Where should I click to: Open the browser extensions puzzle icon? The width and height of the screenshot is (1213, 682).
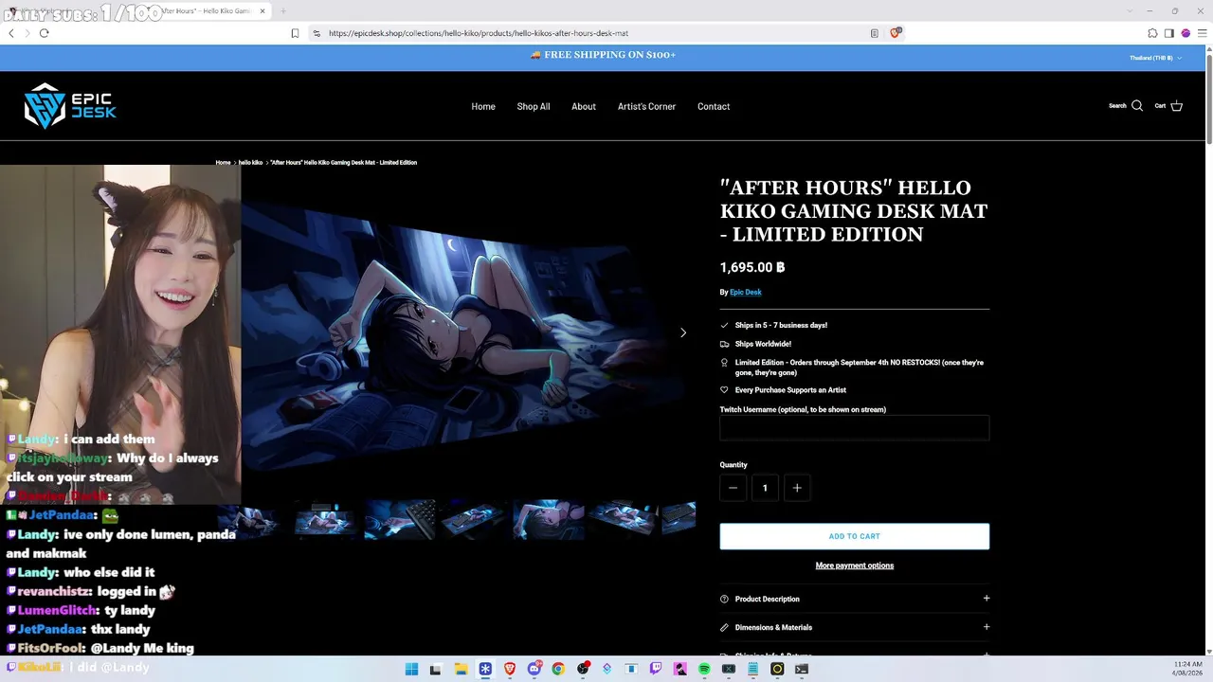[1152, 33]
